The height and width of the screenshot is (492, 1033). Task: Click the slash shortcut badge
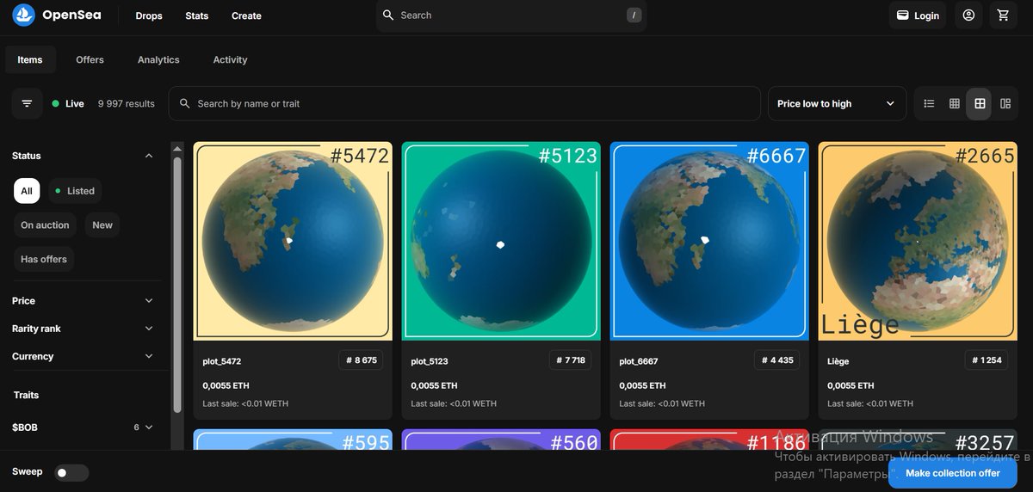tap(634, 15)
